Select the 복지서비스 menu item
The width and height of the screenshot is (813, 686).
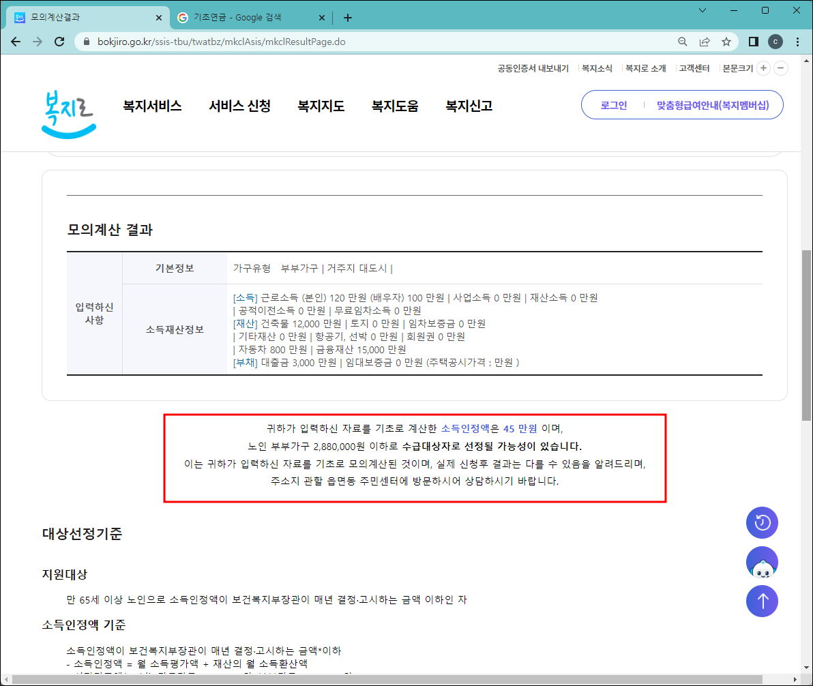[x=151, y=106]
